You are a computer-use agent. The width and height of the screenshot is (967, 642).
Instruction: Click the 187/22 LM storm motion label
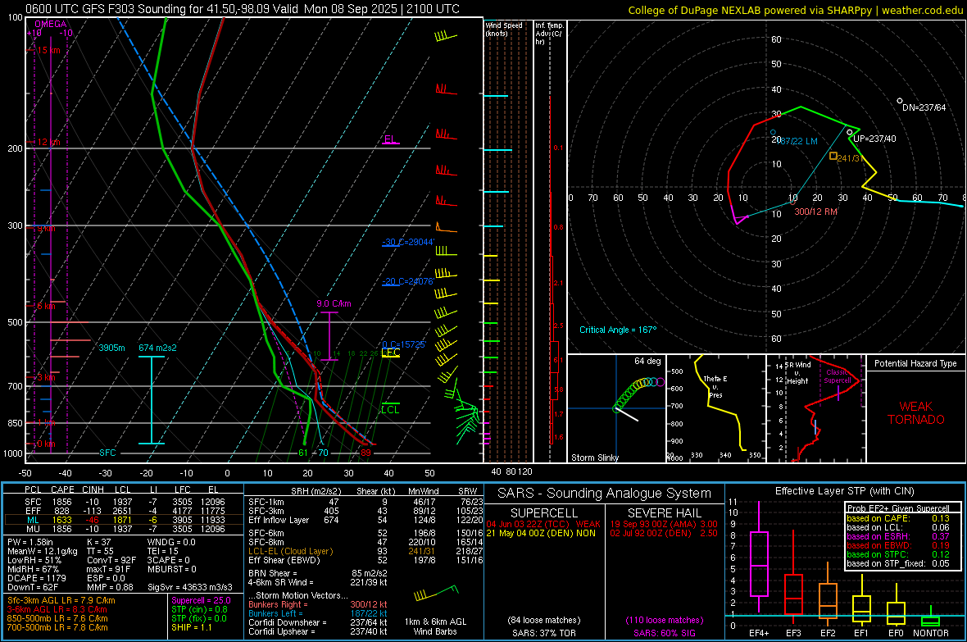(x=798, y=141)
